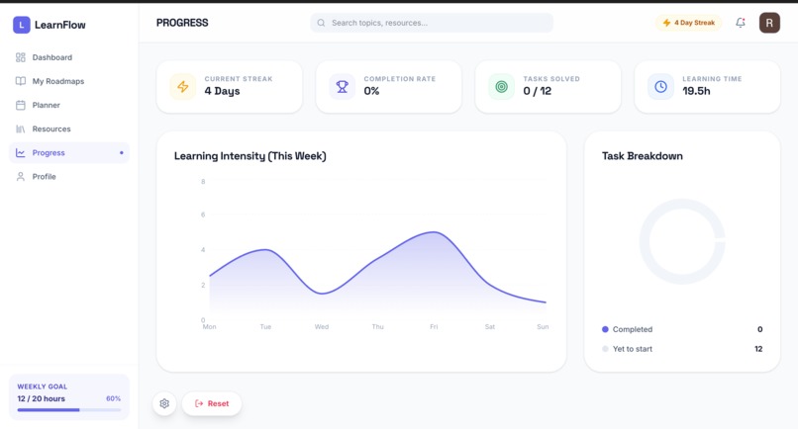This screenshot has width=798, height=429.
Task: Click the 4 Day Streak badge
Action: tap(688, 23)
